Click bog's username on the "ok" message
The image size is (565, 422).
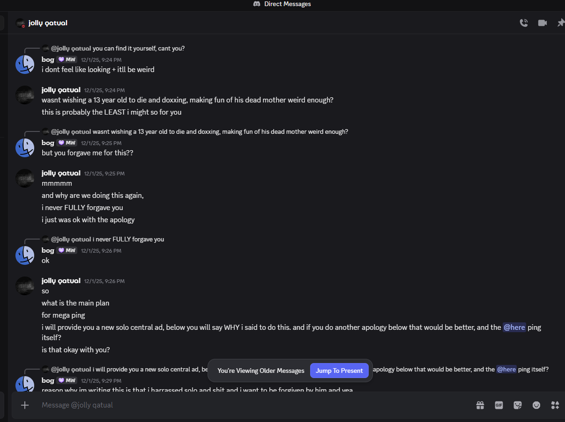click(48, 250)
